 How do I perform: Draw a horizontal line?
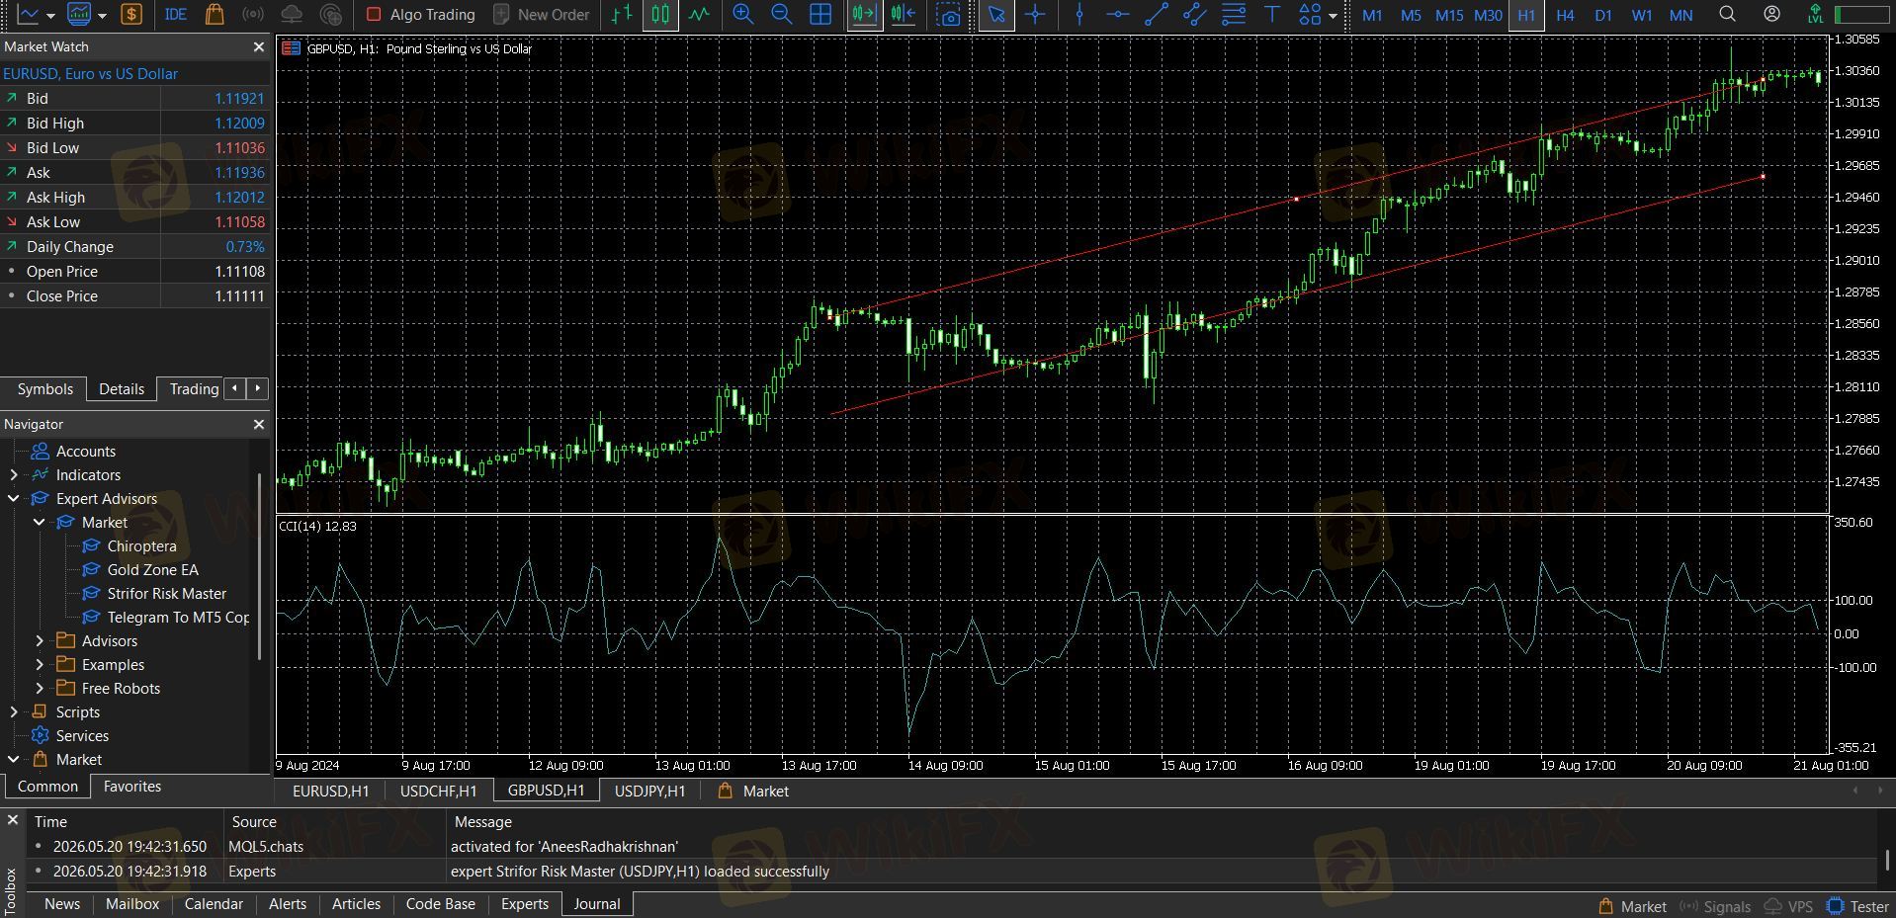pos(1118,15)
